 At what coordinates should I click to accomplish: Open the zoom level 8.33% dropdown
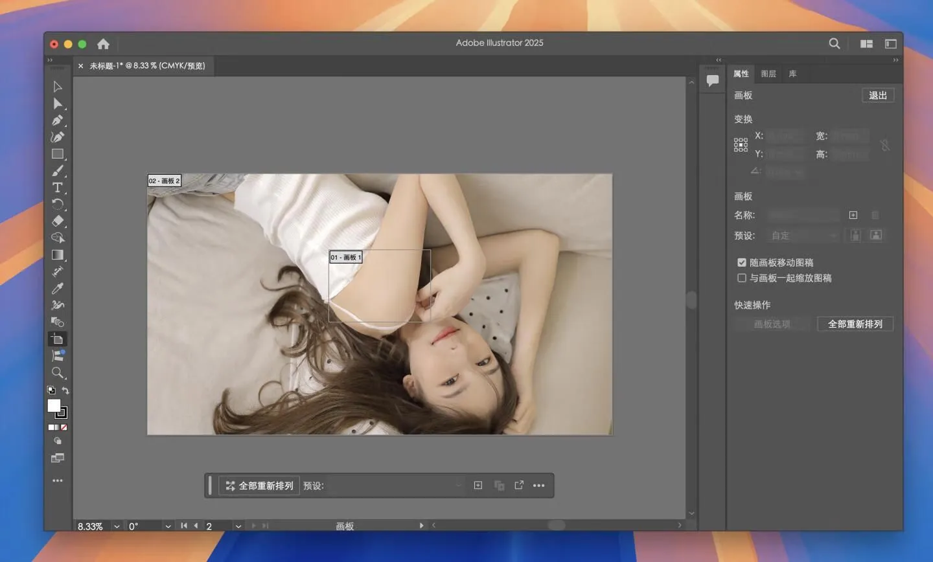[117, 526]
